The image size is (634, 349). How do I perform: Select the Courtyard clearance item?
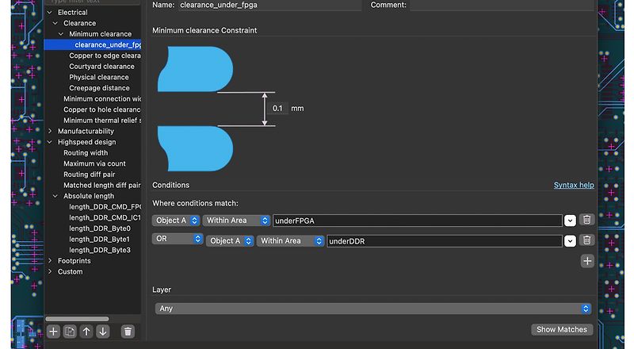101,67
